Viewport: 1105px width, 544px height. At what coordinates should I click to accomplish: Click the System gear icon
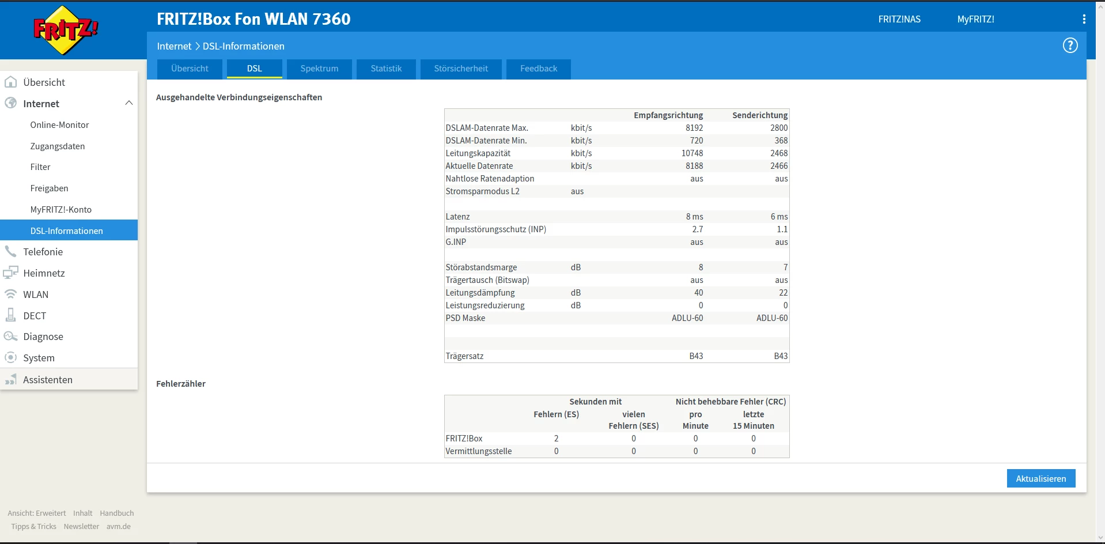[10, 358]
